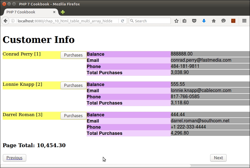Screen dimensions: 250x168
Task: Click in the Search input field
Action: 152,21
